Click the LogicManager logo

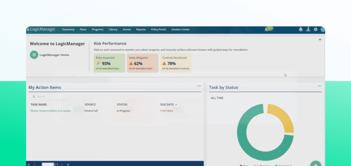tap(41, 29)
